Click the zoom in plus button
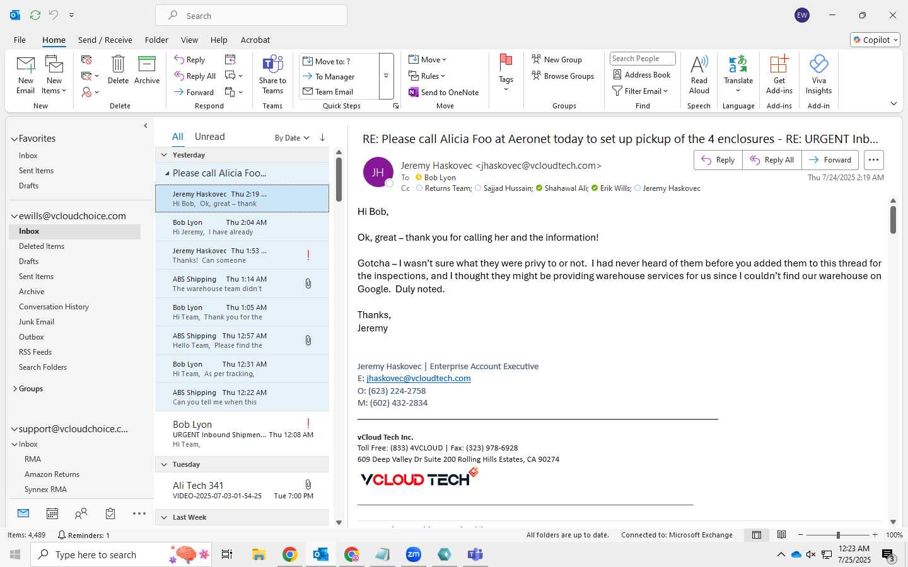908x567 pixels. tap(875, 535)
